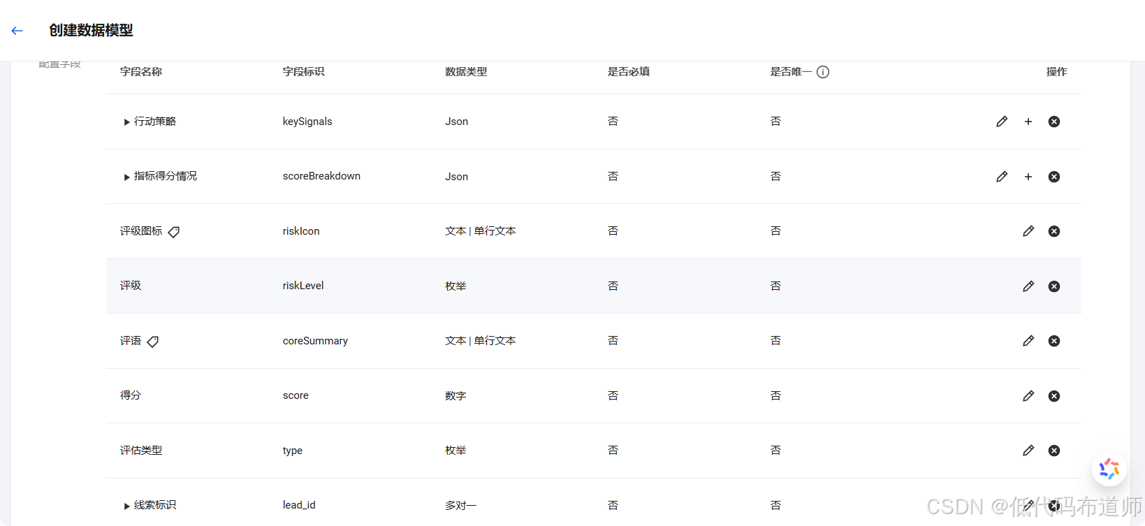Viewport: 1145px width, 526px height.
Task: Click the 评估类型 field name
Action: [141, 451]
